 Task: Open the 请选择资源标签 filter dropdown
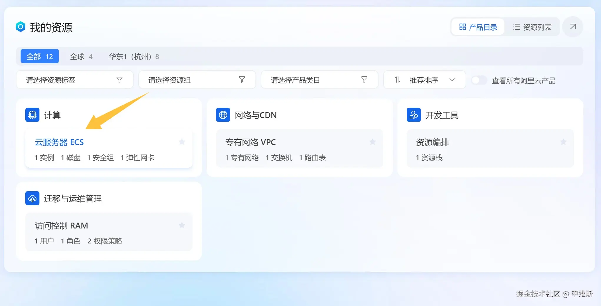pyautogui.click(x=75, y=80)
